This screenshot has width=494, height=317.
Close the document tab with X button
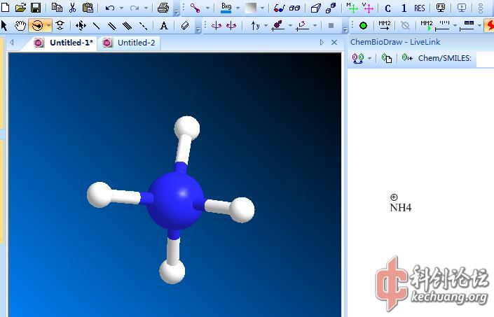[x=334, y=43]
